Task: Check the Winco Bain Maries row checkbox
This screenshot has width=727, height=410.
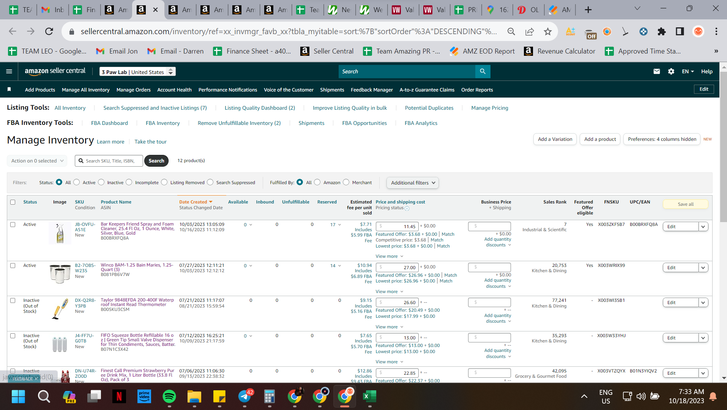Action: 13,265
